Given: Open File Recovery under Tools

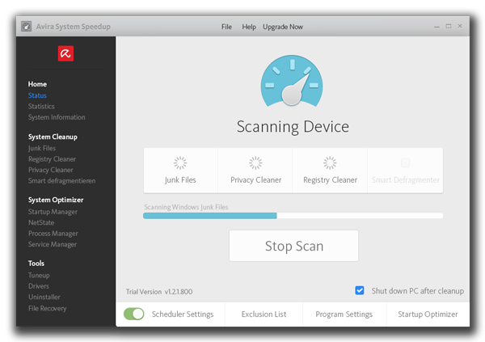Looking at the screenshot, I should tap(48, 308).
